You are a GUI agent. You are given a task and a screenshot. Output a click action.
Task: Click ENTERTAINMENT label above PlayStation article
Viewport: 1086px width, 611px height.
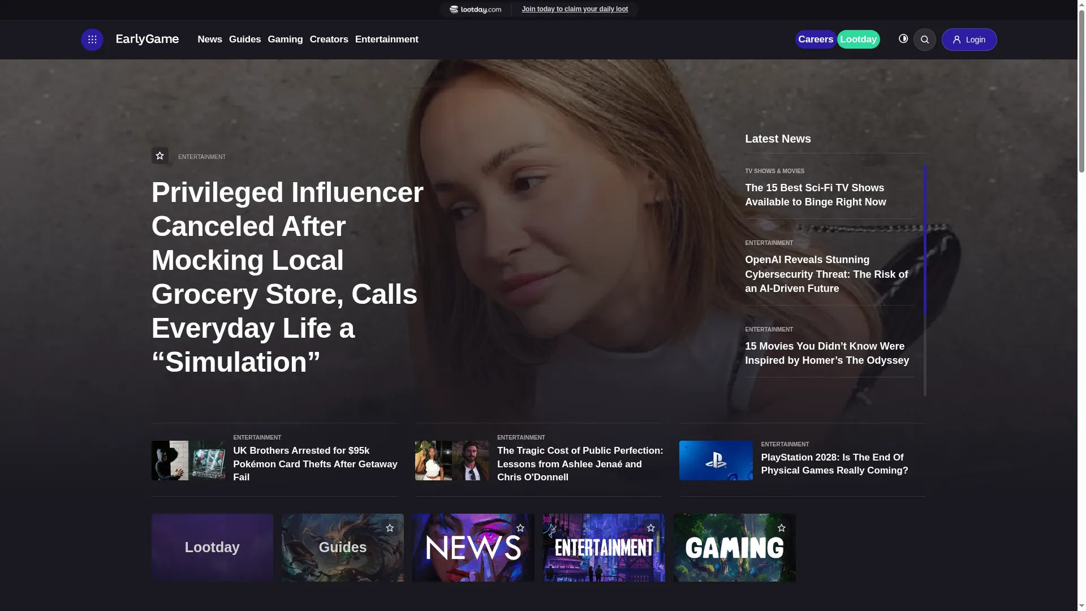(x=785, y=445)
